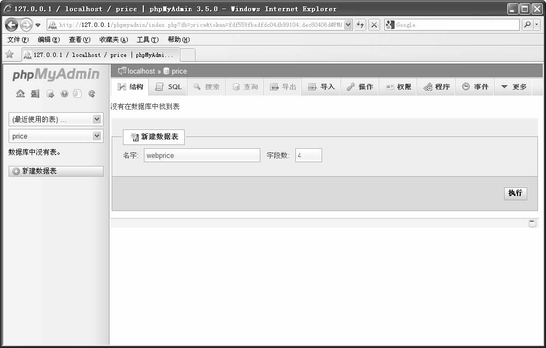Viewport: 546px width, 348px height.
Task: Open the 文件(F) menu
Action: coord(18,40)
